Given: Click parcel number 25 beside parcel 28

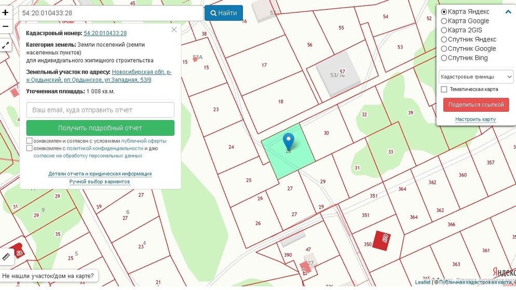Looking at the screenshot, I should [249, 180].
